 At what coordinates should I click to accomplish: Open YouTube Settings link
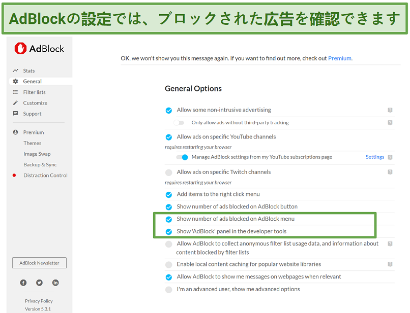(x=375, y=157)
